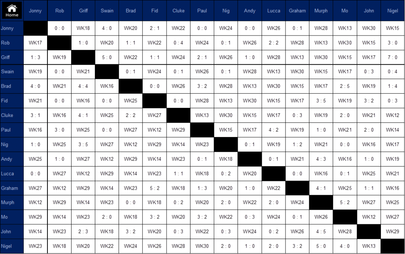The height and width of the screenshot is (254, 405).
Task: Select the Mo column header
Action: pyautogui.click(x=345, y=11)
